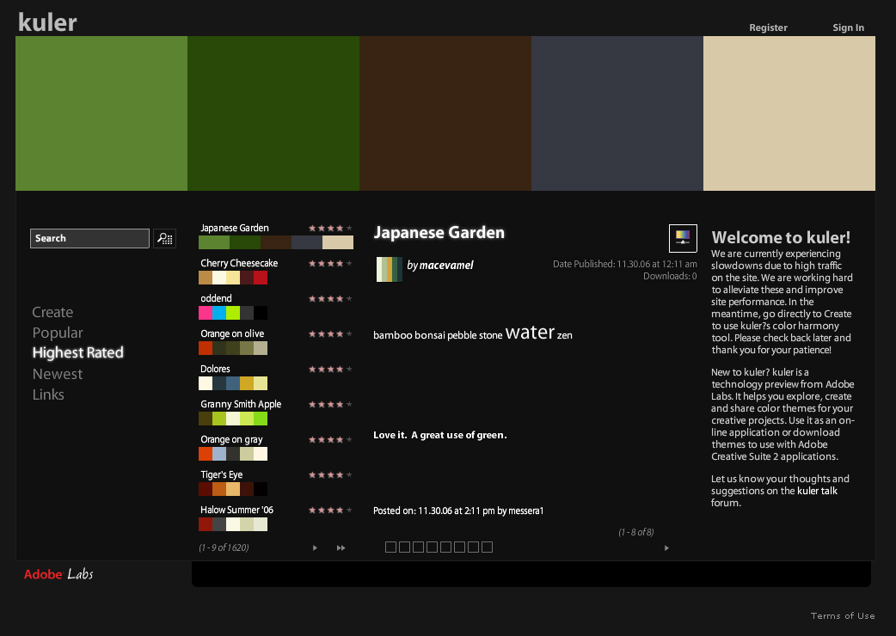Open the Terms of Use link
The width and height of the screenshot is (896, 636).
pos(843,615)
